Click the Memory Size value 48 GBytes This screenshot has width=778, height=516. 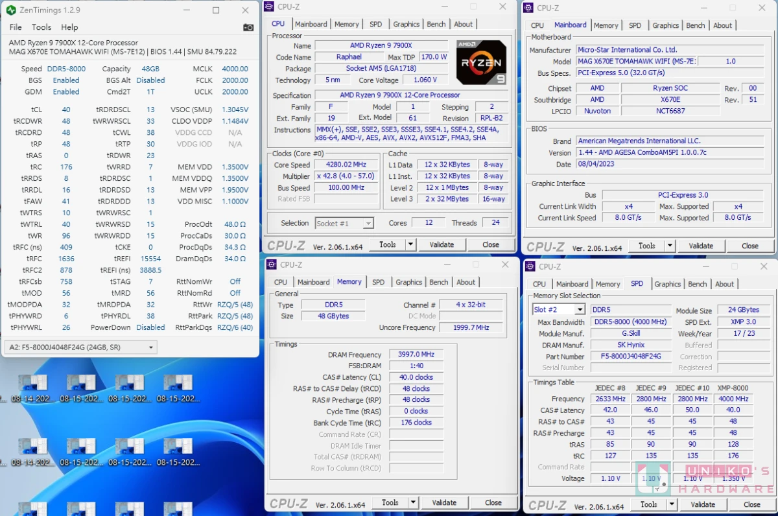point(333,316)
